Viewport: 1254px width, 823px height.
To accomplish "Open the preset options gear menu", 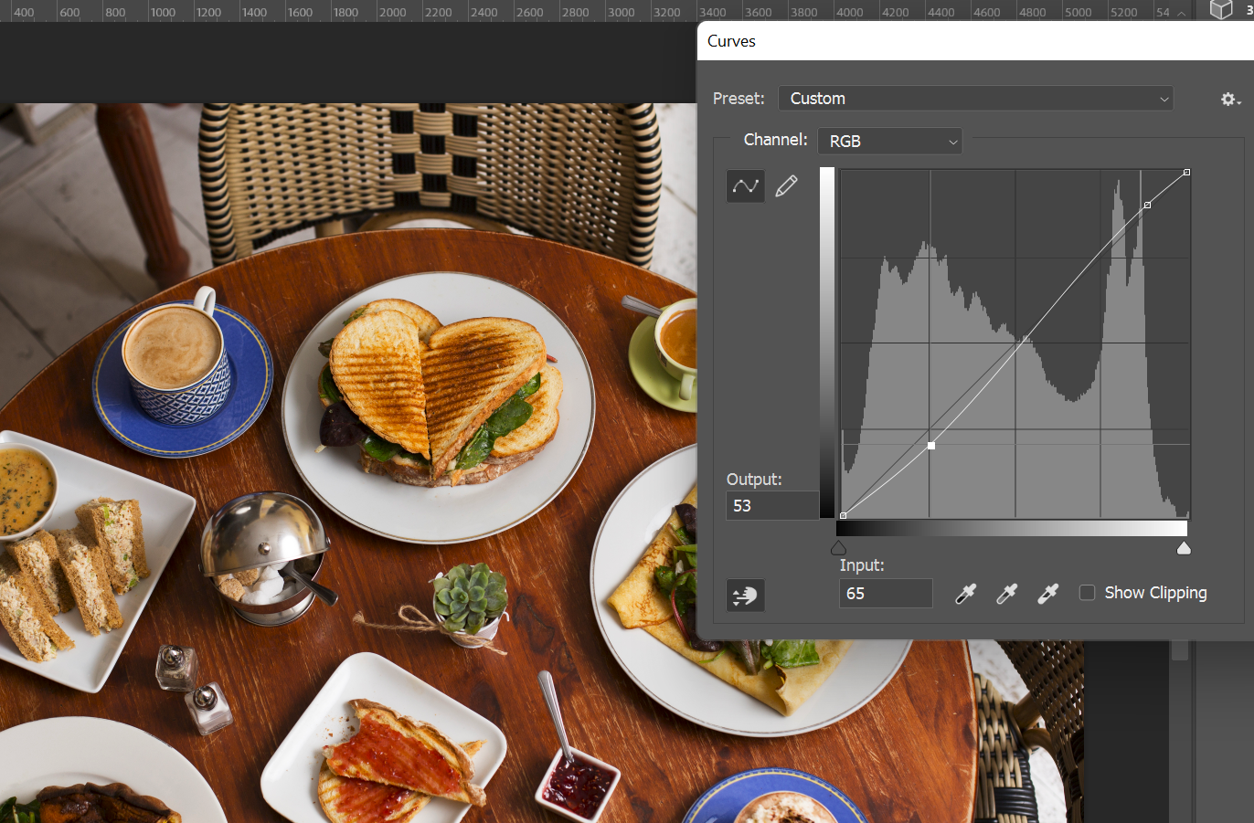I will (x=1231, y=99).
